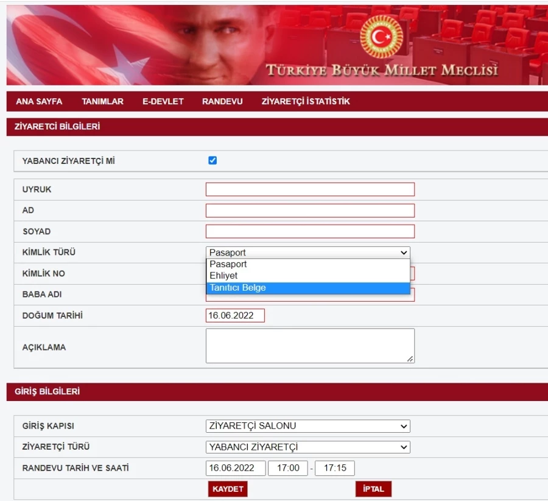Open the ZİYARETÇİ TÜRÜ dropdown

308,447
